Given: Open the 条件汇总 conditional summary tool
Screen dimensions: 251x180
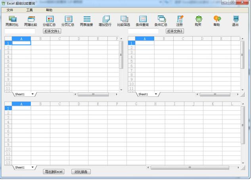Looking at the screenshot, I should [161, 21].
